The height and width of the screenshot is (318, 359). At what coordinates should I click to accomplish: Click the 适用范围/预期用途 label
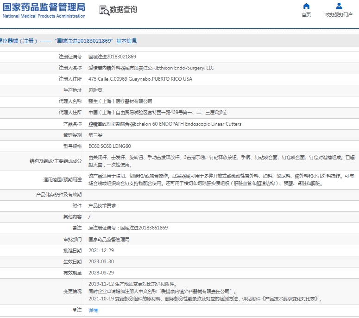point(62,179)
